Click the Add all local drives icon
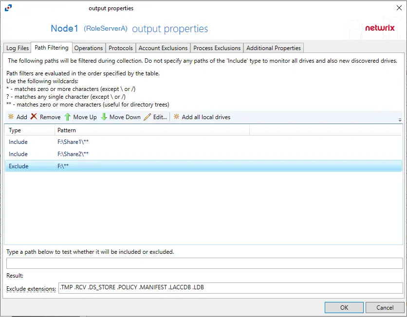This screenshot has height=317, width=407. pos(176,117)
